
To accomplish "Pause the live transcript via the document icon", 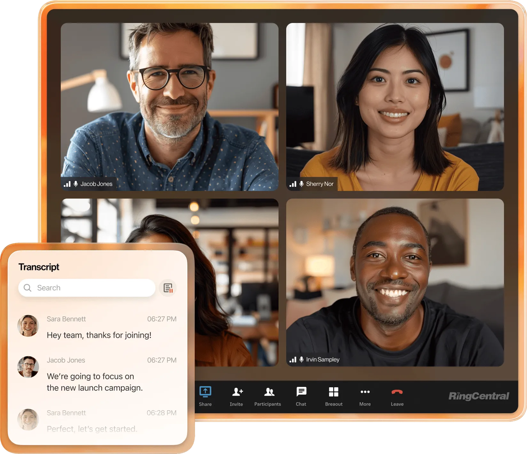I will click(x=168, y=288).
